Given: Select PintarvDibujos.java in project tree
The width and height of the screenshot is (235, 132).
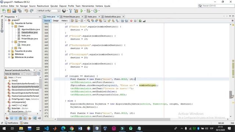Looking at the screenshot, I should [x=29, y=38].
